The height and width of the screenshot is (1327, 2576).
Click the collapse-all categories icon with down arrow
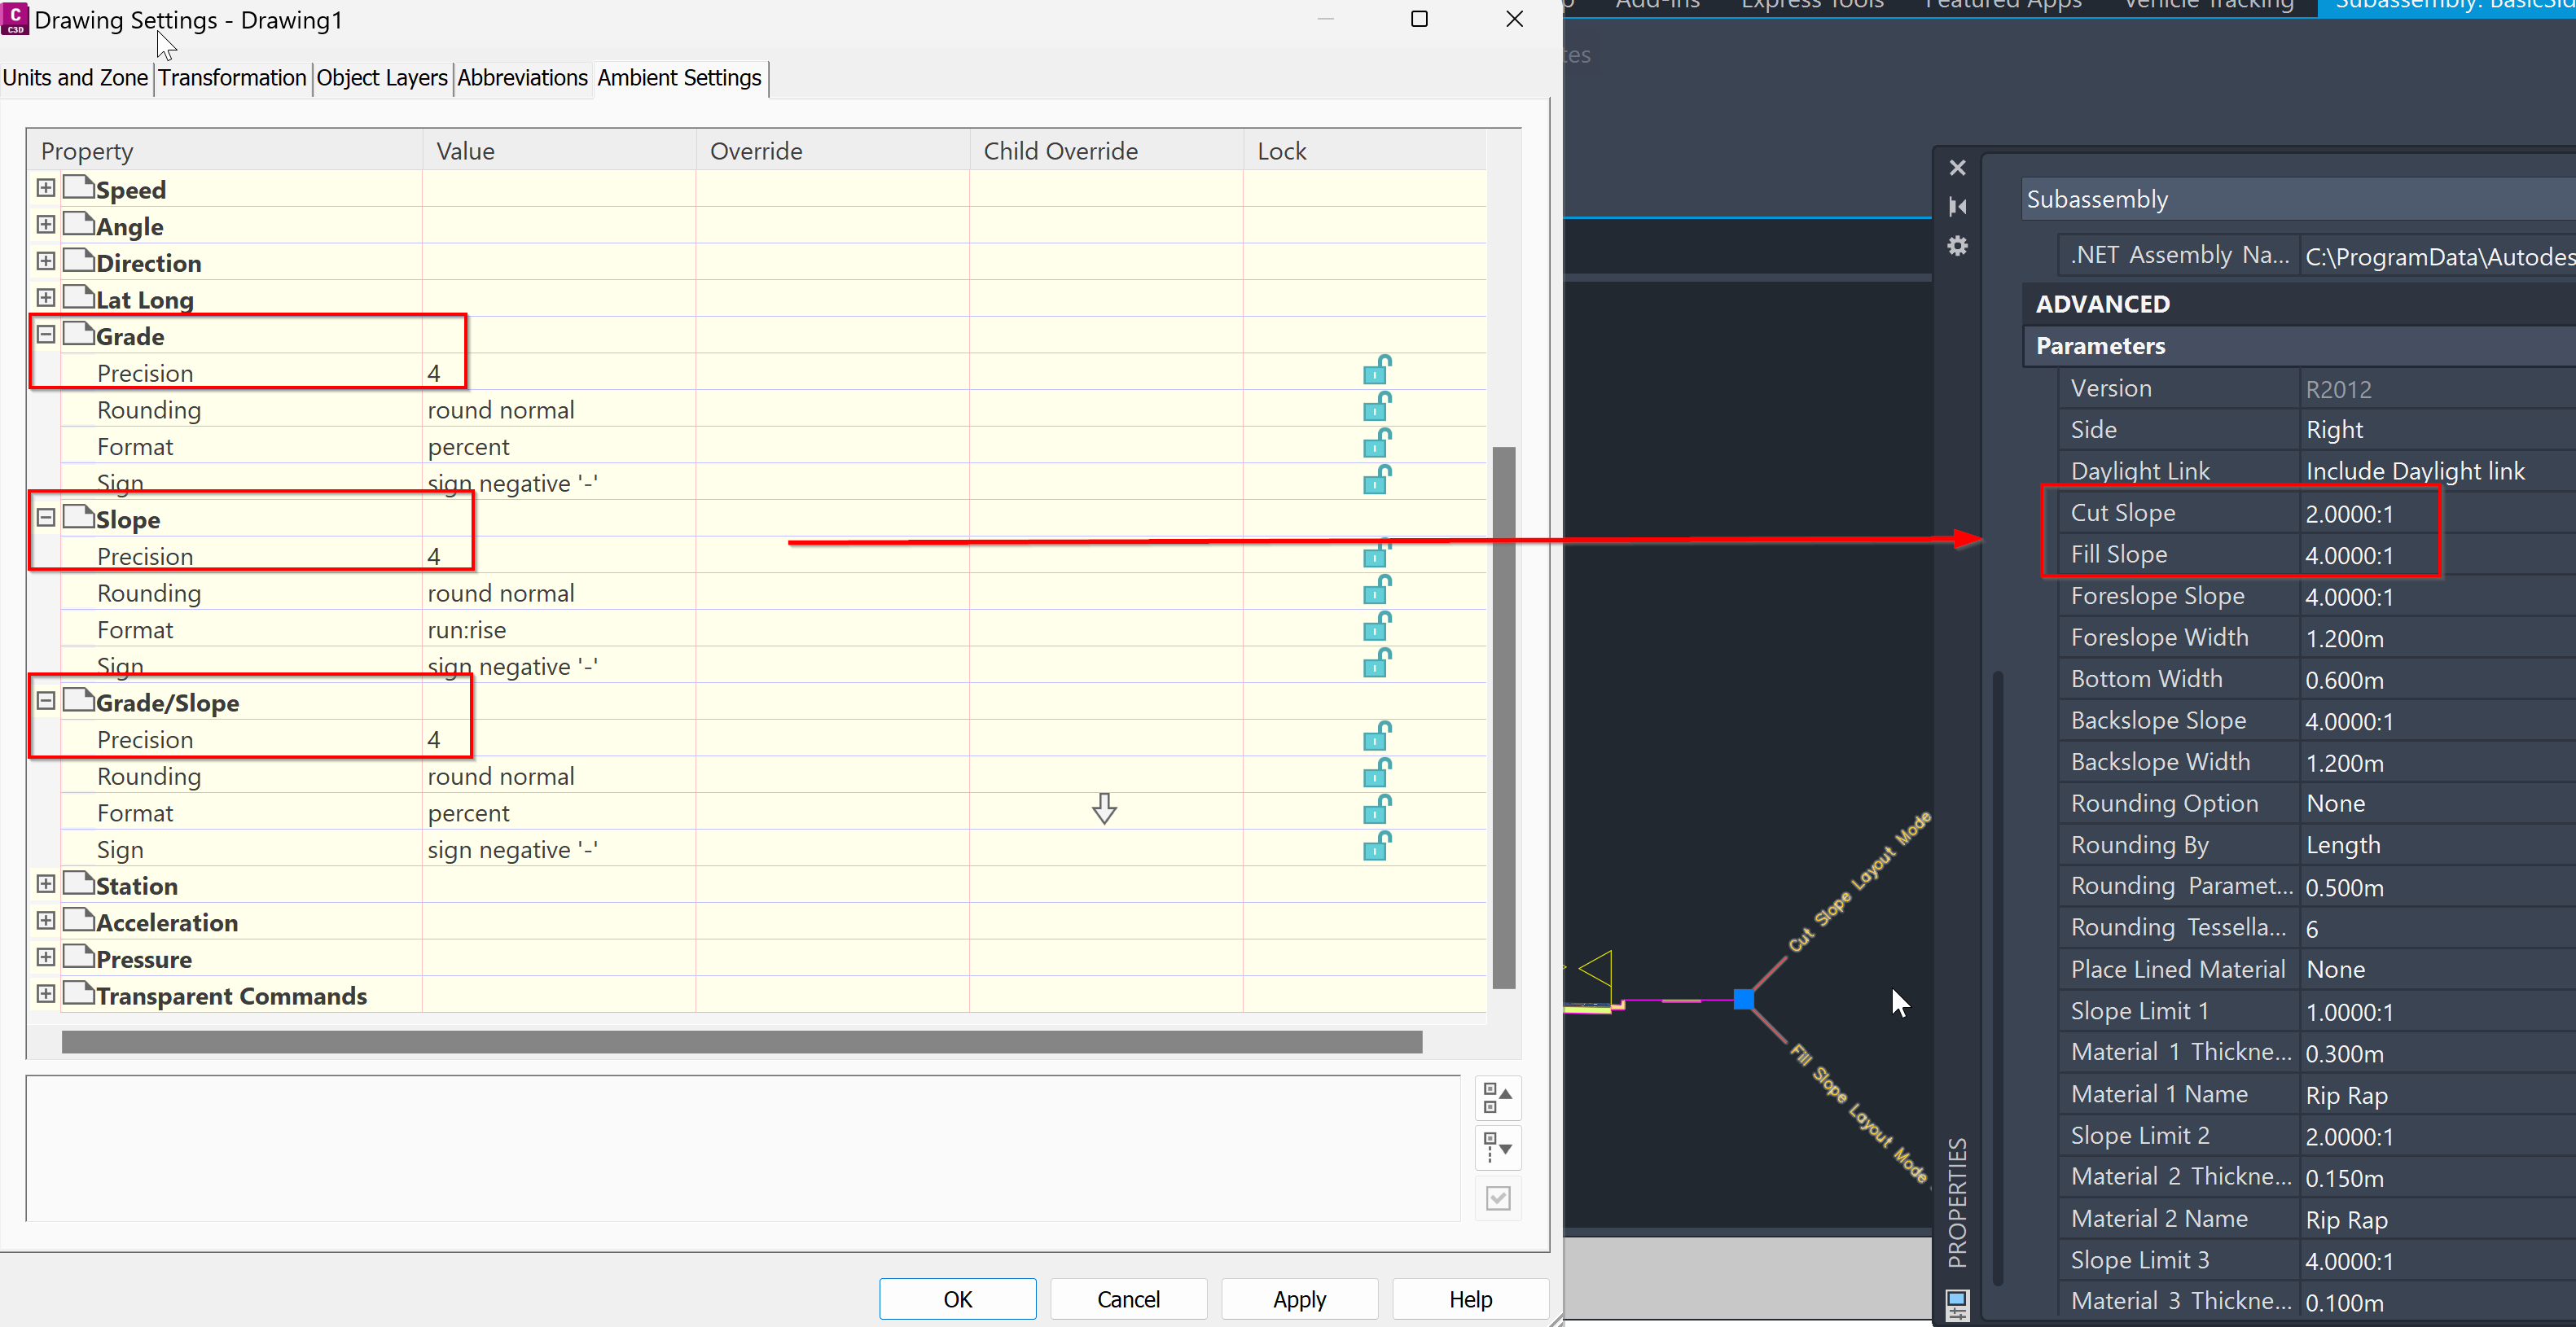point(1497,1148)
